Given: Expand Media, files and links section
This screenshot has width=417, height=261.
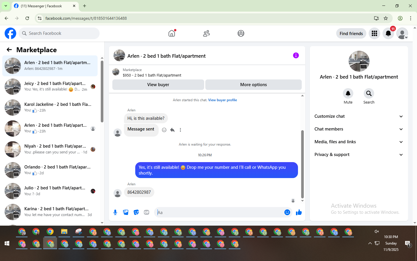Looking at the screenshot, I should pyautogui.click(x=359, y=142).
